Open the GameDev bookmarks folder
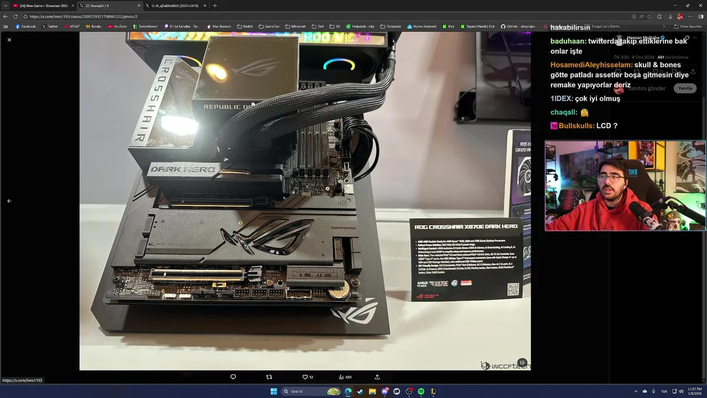Image resolution: width=707 pixels, height=398 pixels. (269, 27)
